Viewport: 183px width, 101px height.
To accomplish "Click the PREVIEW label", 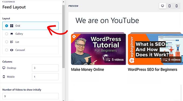I will (73, 6).
